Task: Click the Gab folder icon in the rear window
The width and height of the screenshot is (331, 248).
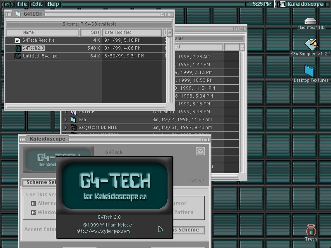Action: coord(74,120)
